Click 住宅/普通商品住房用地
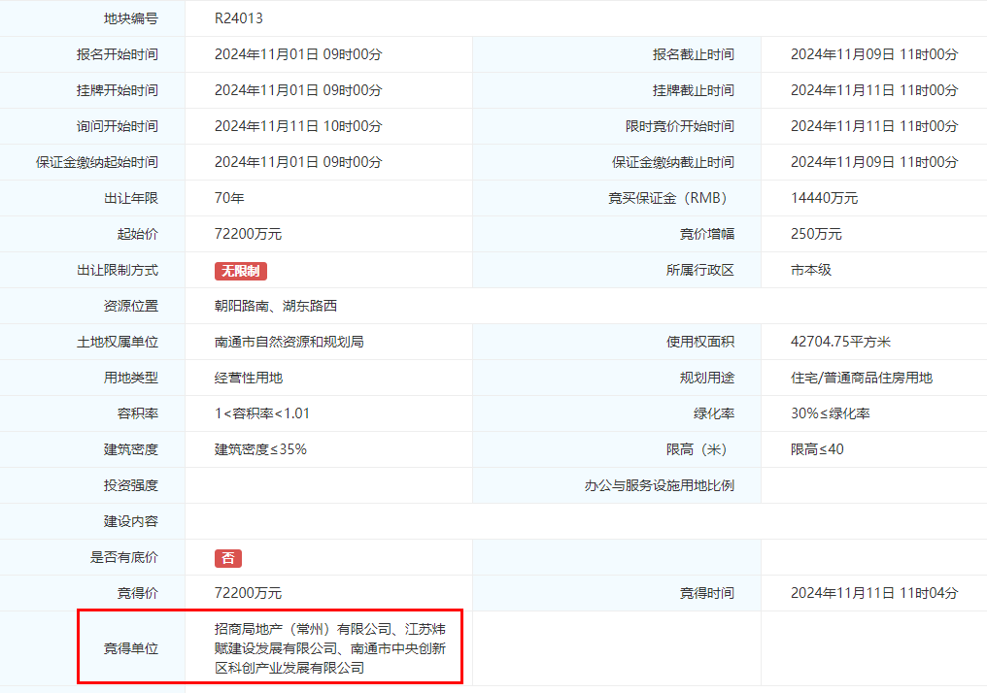 (861, 378)
